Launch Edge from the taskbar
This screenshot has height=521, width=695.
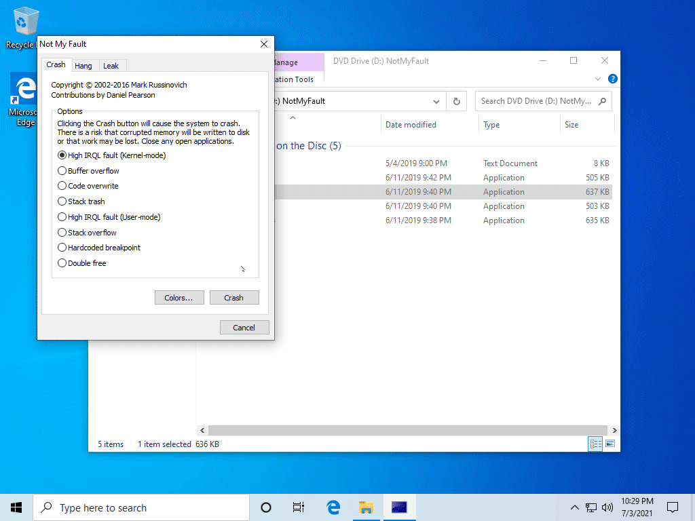tap(333, 507)
